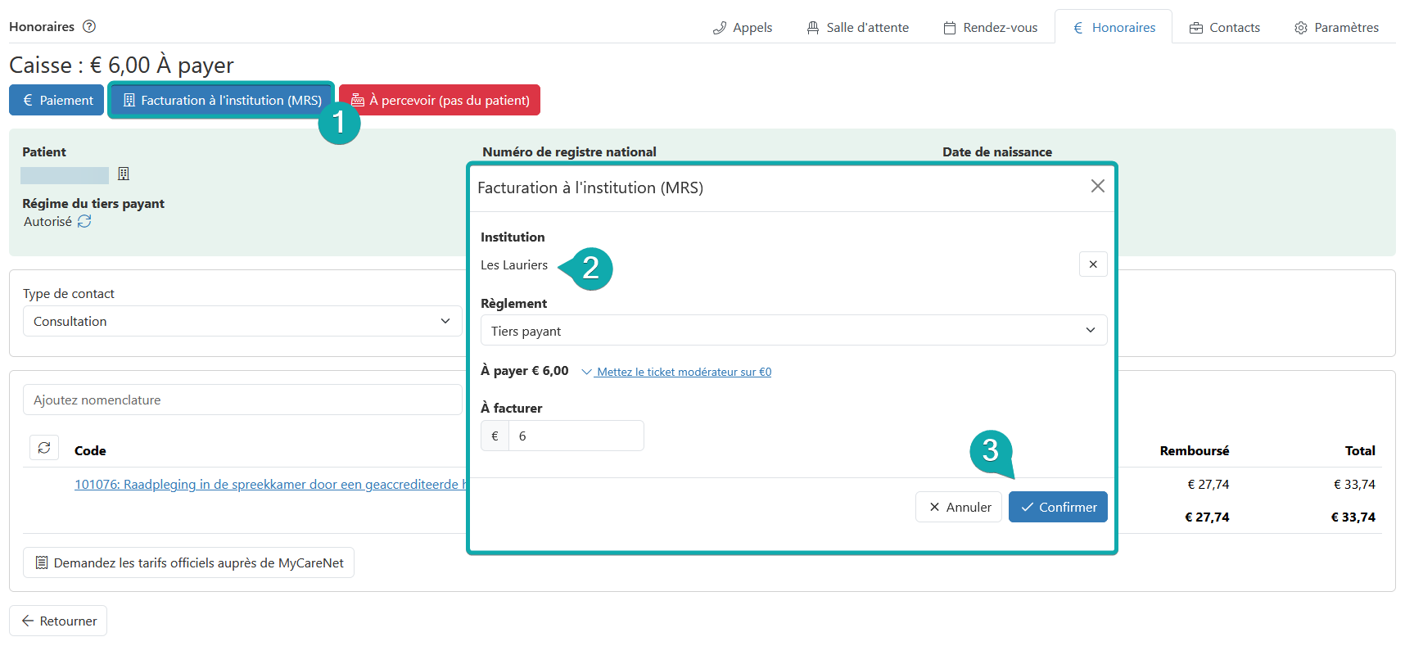
Task: Open the Appels tab
Action: (743, 28)
